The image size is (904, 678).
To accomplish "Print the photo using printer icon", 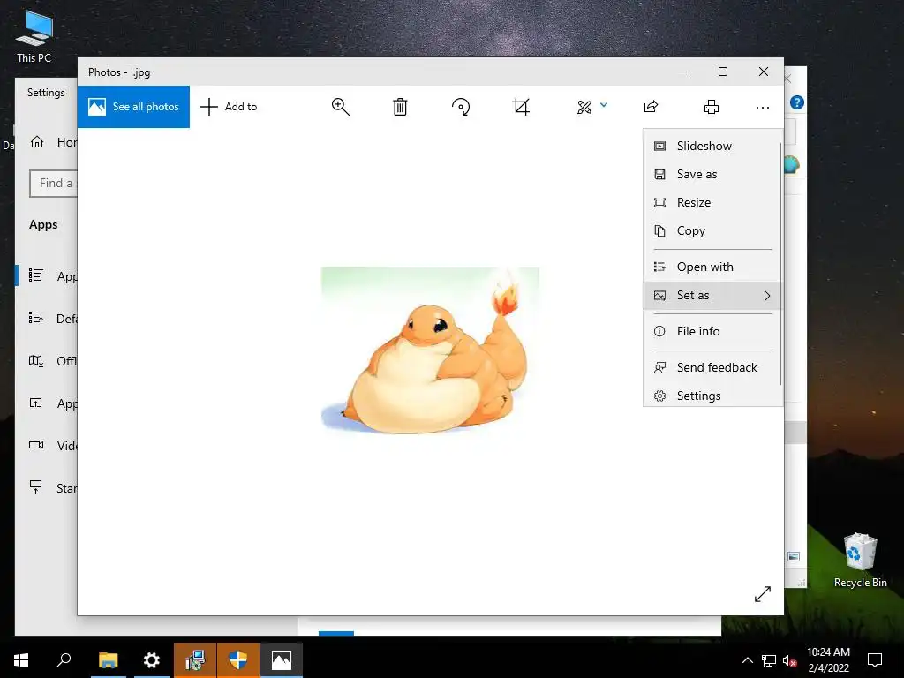I will [x=712, y=107].
